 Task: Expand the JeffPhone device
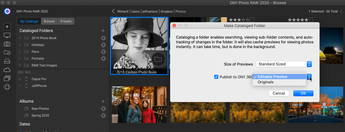20,86
